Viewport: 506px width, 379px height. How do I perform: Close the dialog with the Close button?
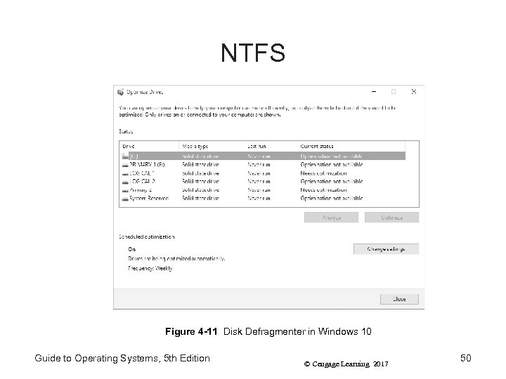click(x=399, y=299)
